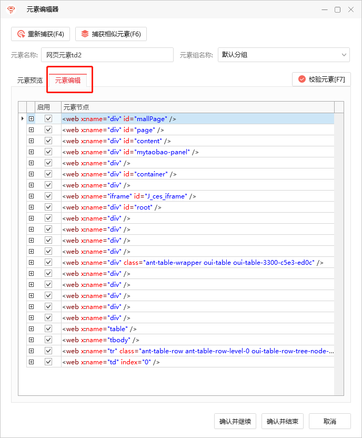Click element name input field

(107, 55)
